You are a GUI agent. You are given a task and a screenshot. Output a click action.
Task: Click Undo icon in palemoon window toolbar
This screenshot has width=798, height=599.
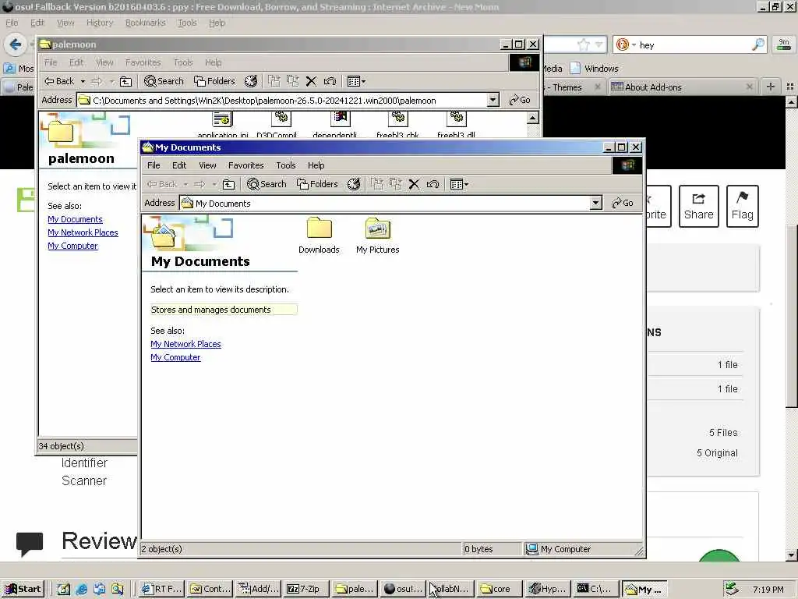pos(330,81)
